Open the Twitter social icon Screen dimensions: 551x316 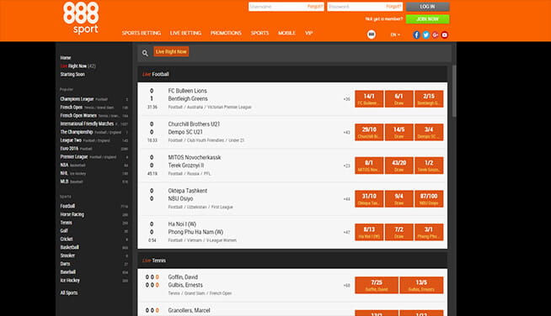(426, 34)
